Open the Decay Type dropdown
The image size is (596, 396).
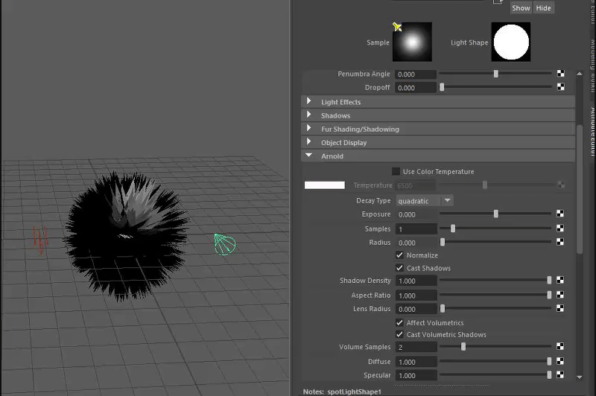[x=425, y=201]
